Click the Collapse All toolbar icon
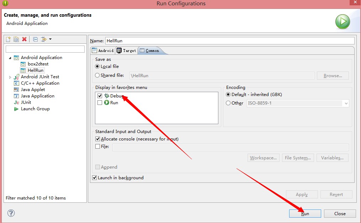The image size is (361, 223). 35,39
